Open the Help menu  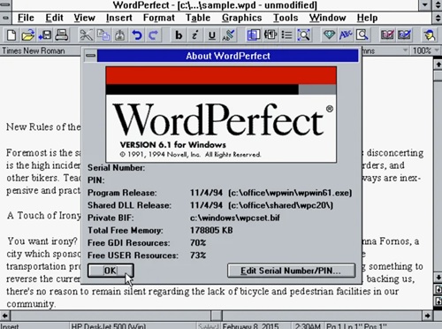pos(367,18)
